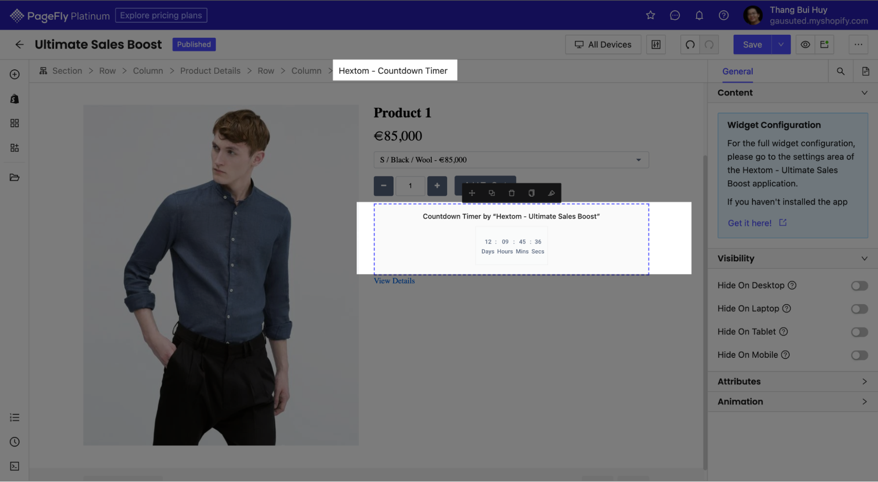This screenshot has width=878, height=482.
Task: Select the last Column breadcrumb before Hextom
Action: [x=306, y=71]
